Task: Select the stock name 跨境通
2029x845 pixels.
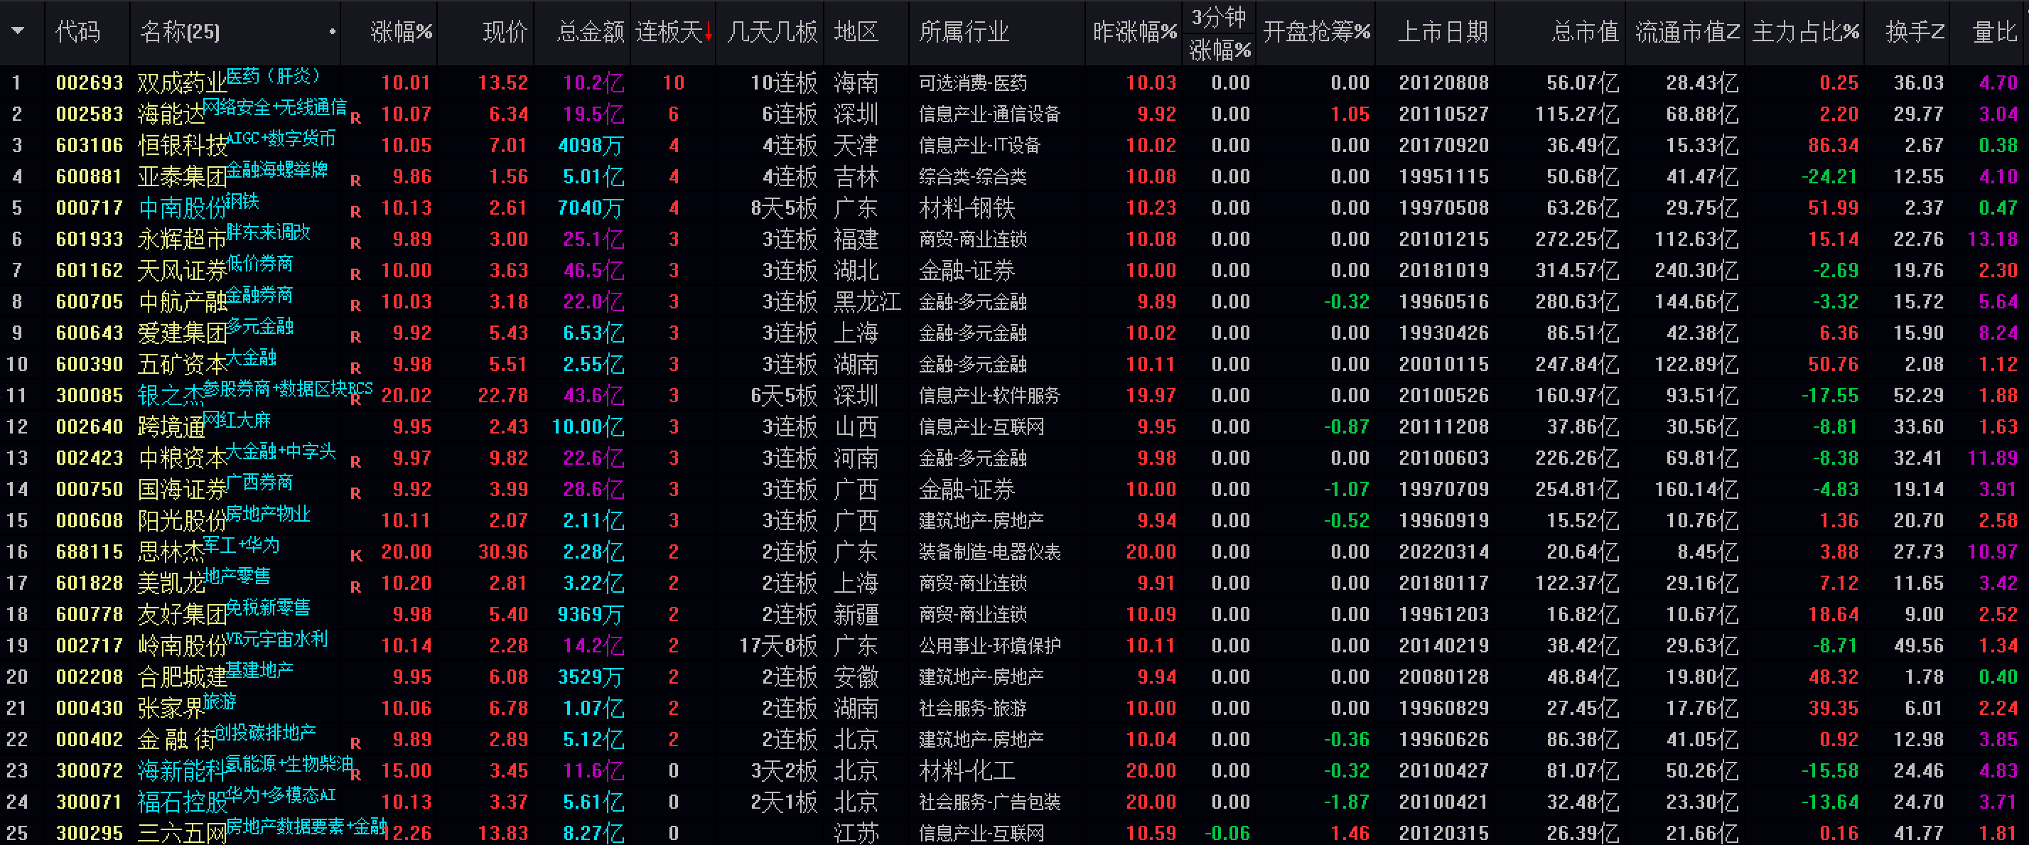Action: (171, 428)
